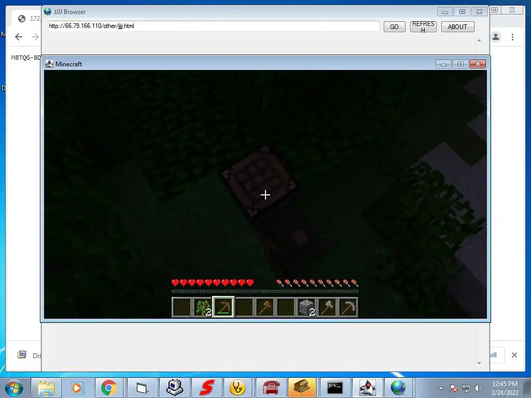Open the yellow stethoscope taskbar icon

point(237,388)
